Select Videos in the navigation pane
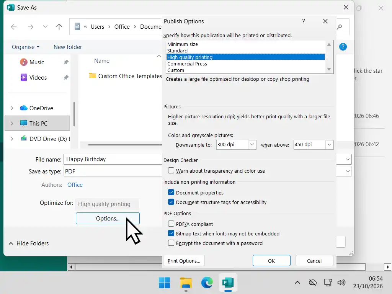The height and width of the screenshot is (294, 392). (x=38, y=77)
